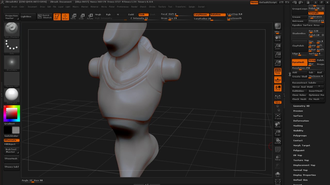330x185 pixels.
Task: Toggle Local transformations button
Action: 278,88
